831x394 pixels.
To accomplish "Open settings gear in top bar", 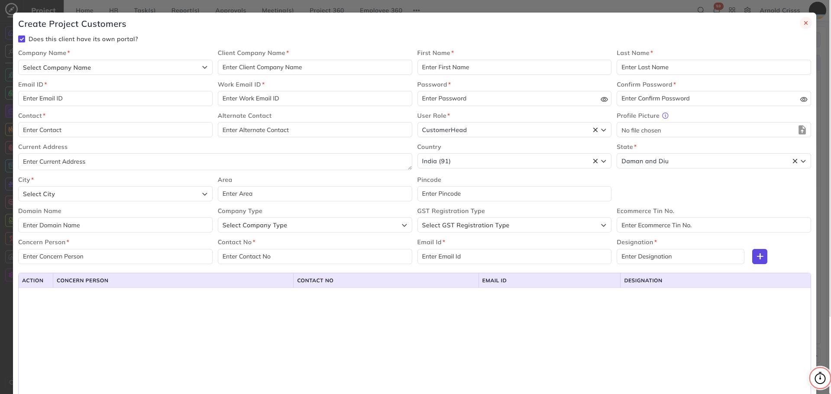I will [747, 10].
